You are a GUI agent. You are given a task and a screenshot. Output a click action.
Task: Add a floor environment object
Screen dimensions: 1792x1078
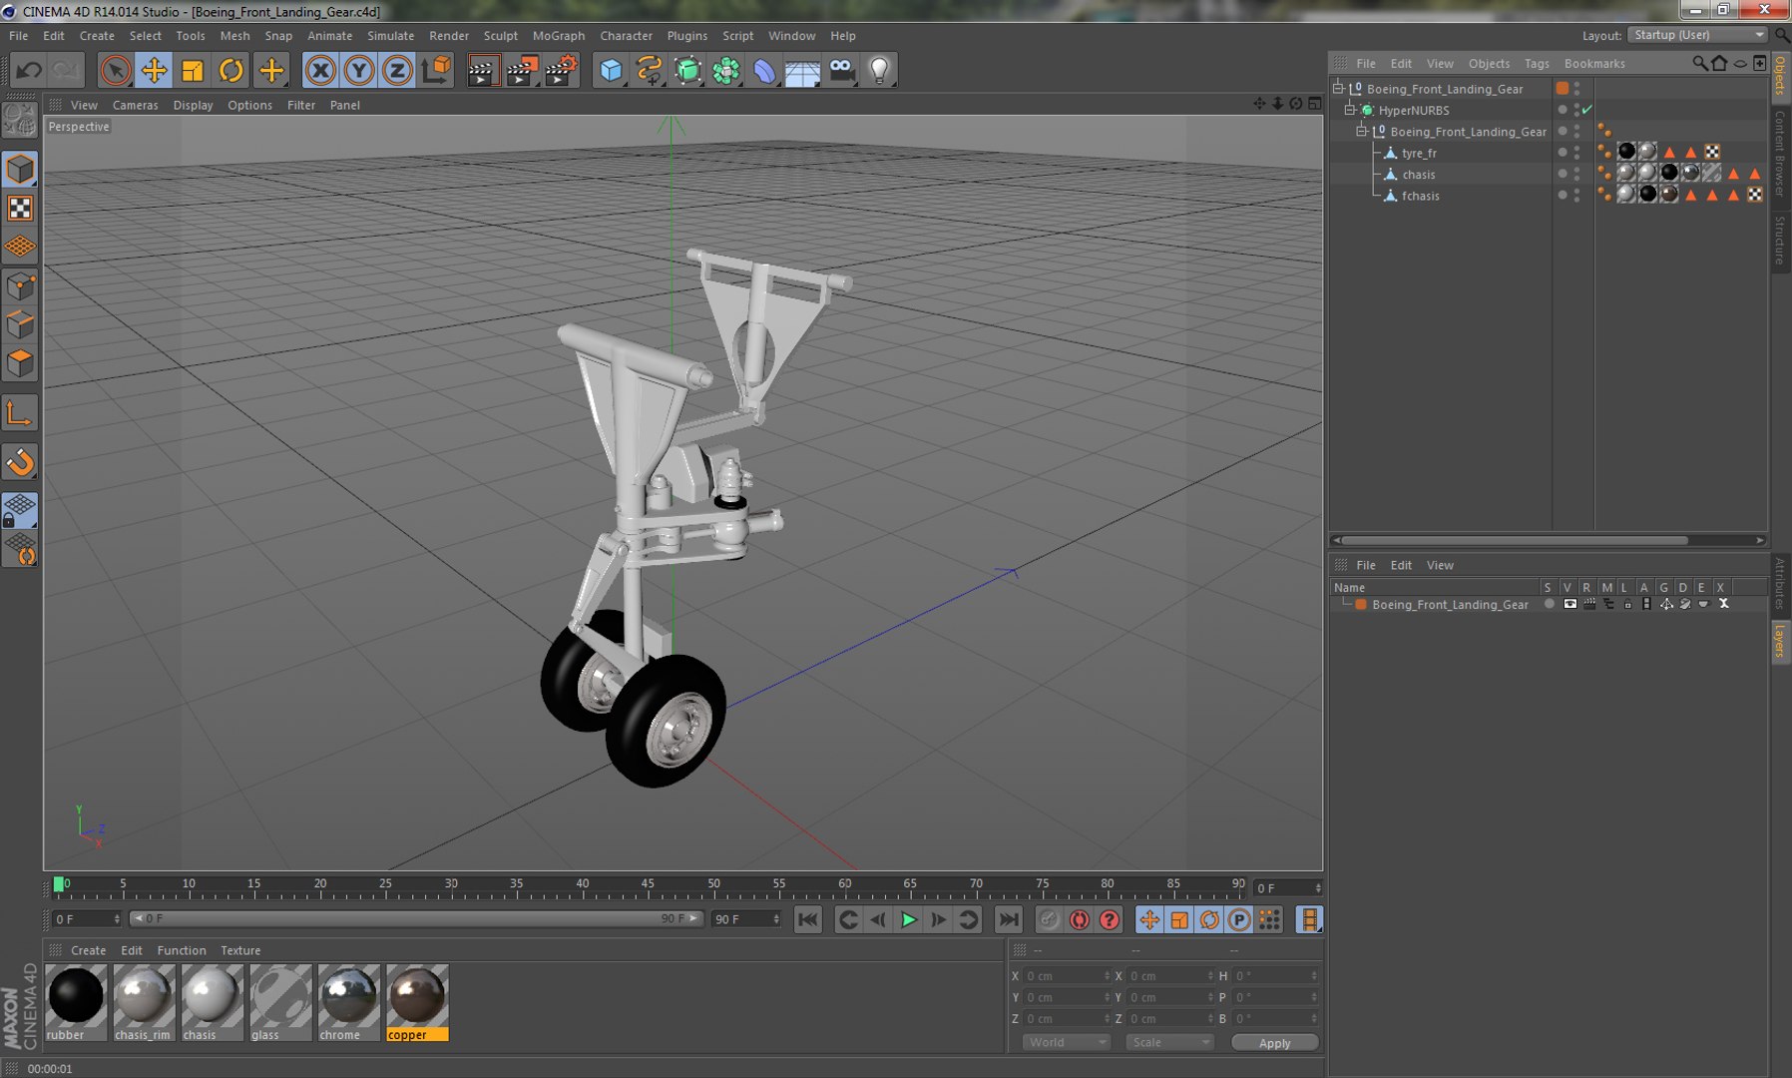coord(802,70)
